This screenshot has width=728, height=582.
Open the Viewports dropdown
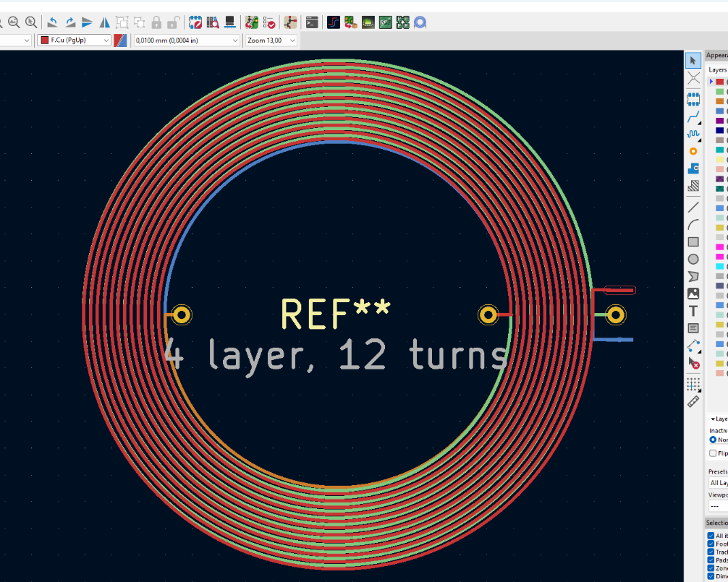pyautogui.click(x=719, y=506)
